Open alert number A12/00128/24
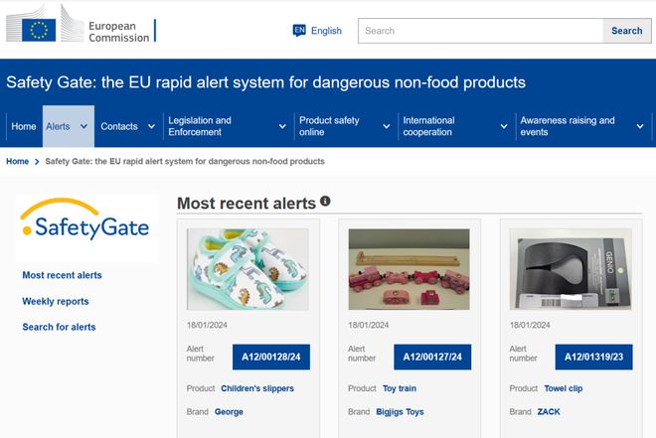Viewport: 656px width, 438px height. 271,357
